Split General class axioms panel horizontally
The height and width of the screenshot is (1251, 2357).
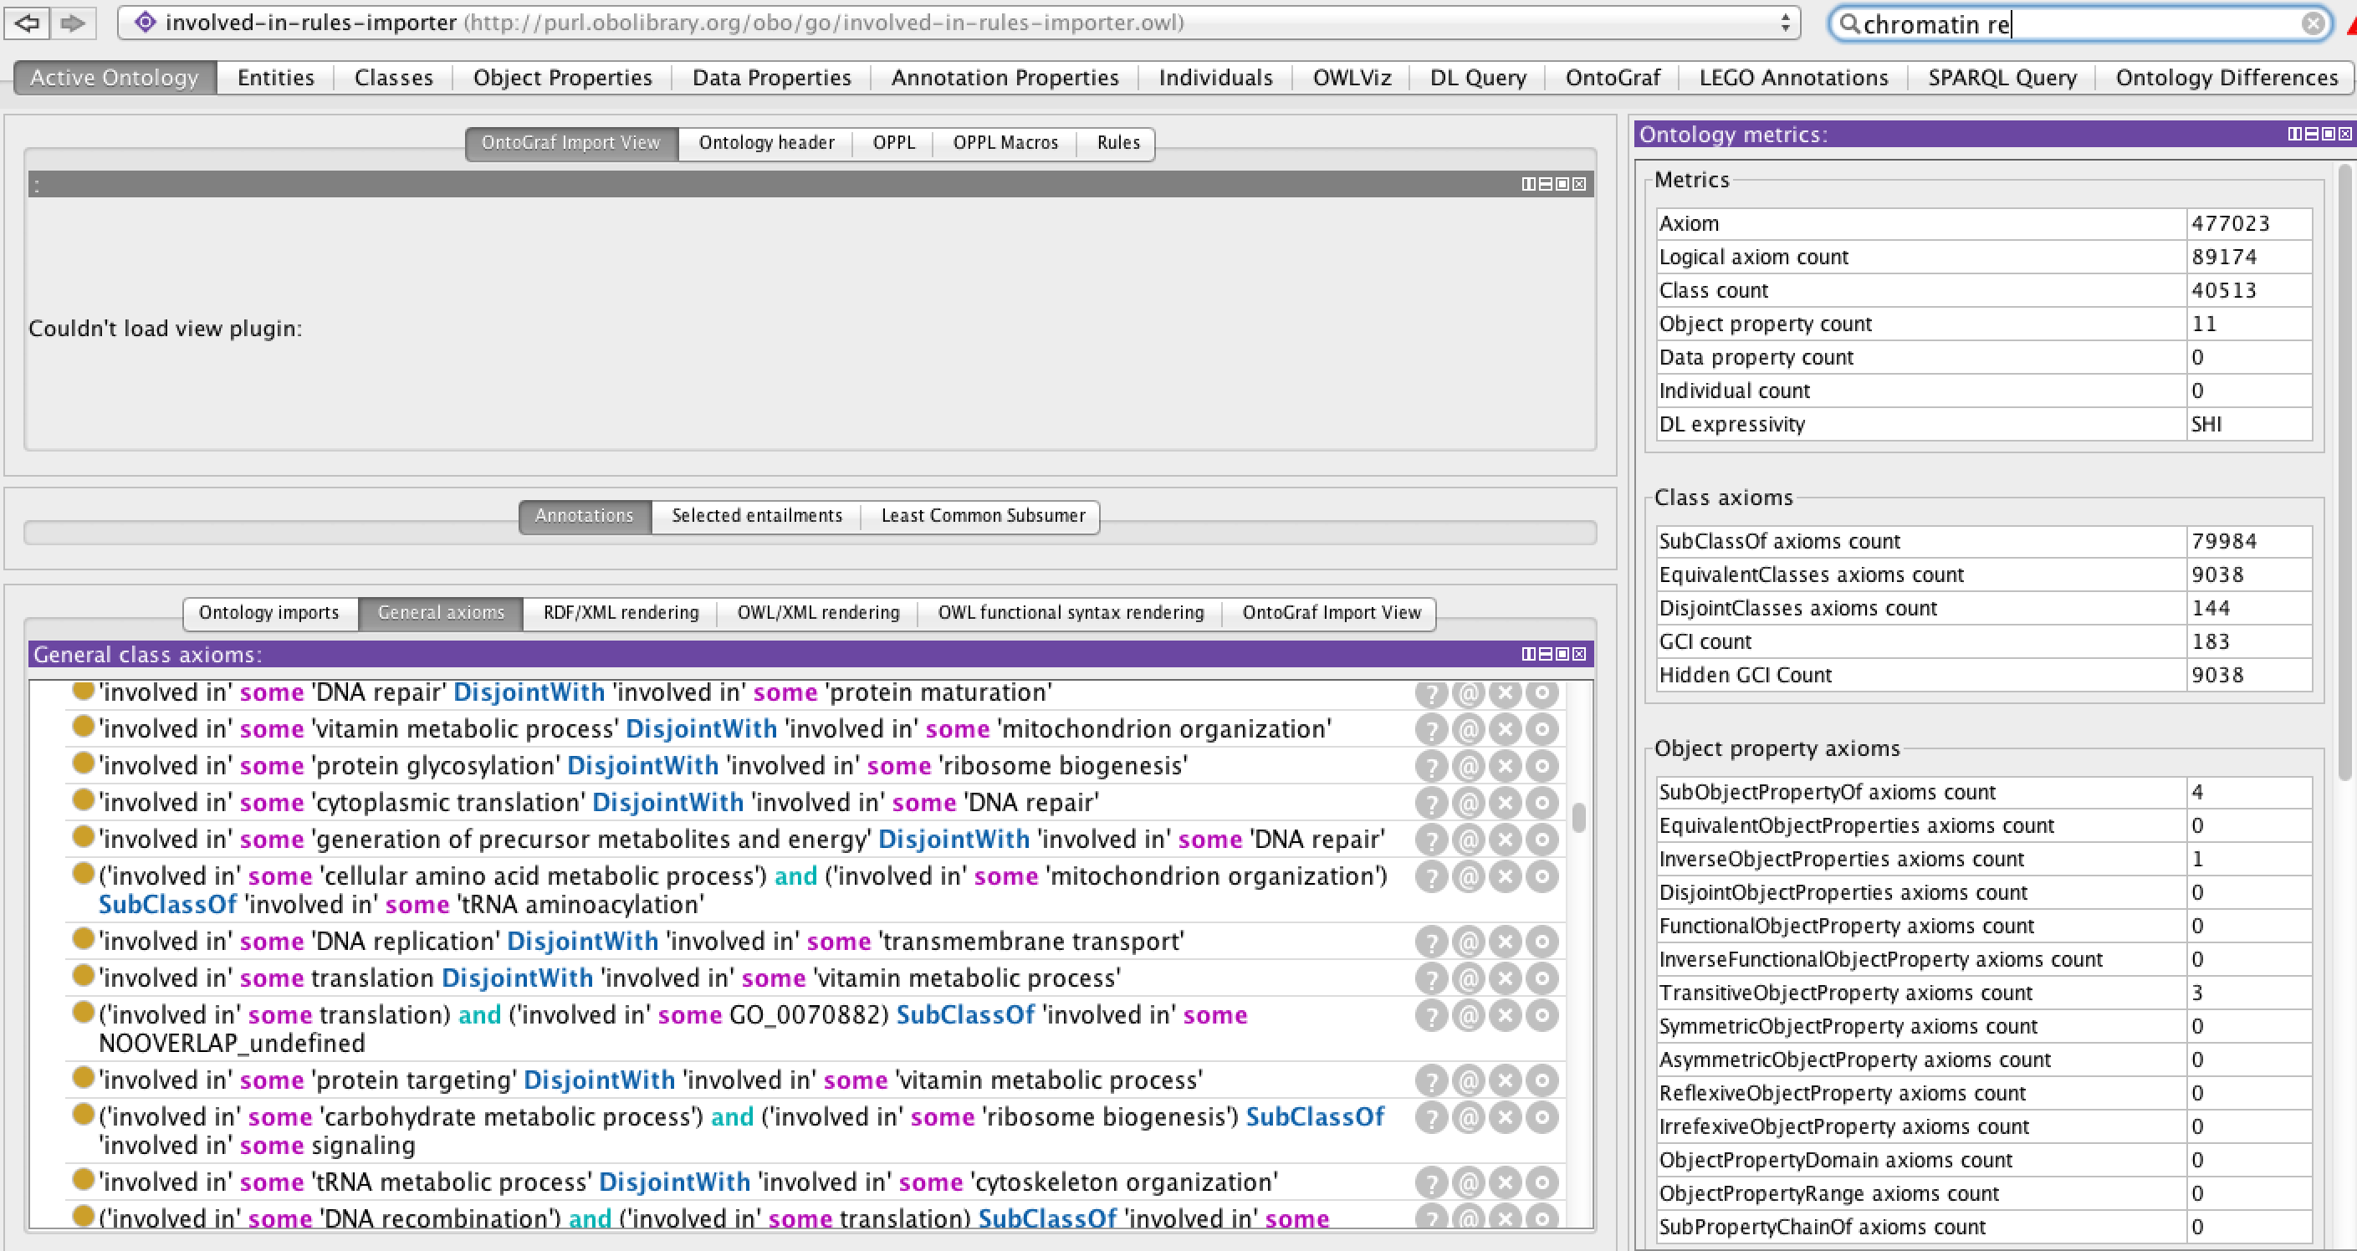pyautogui.click(x=1546, y=654)
